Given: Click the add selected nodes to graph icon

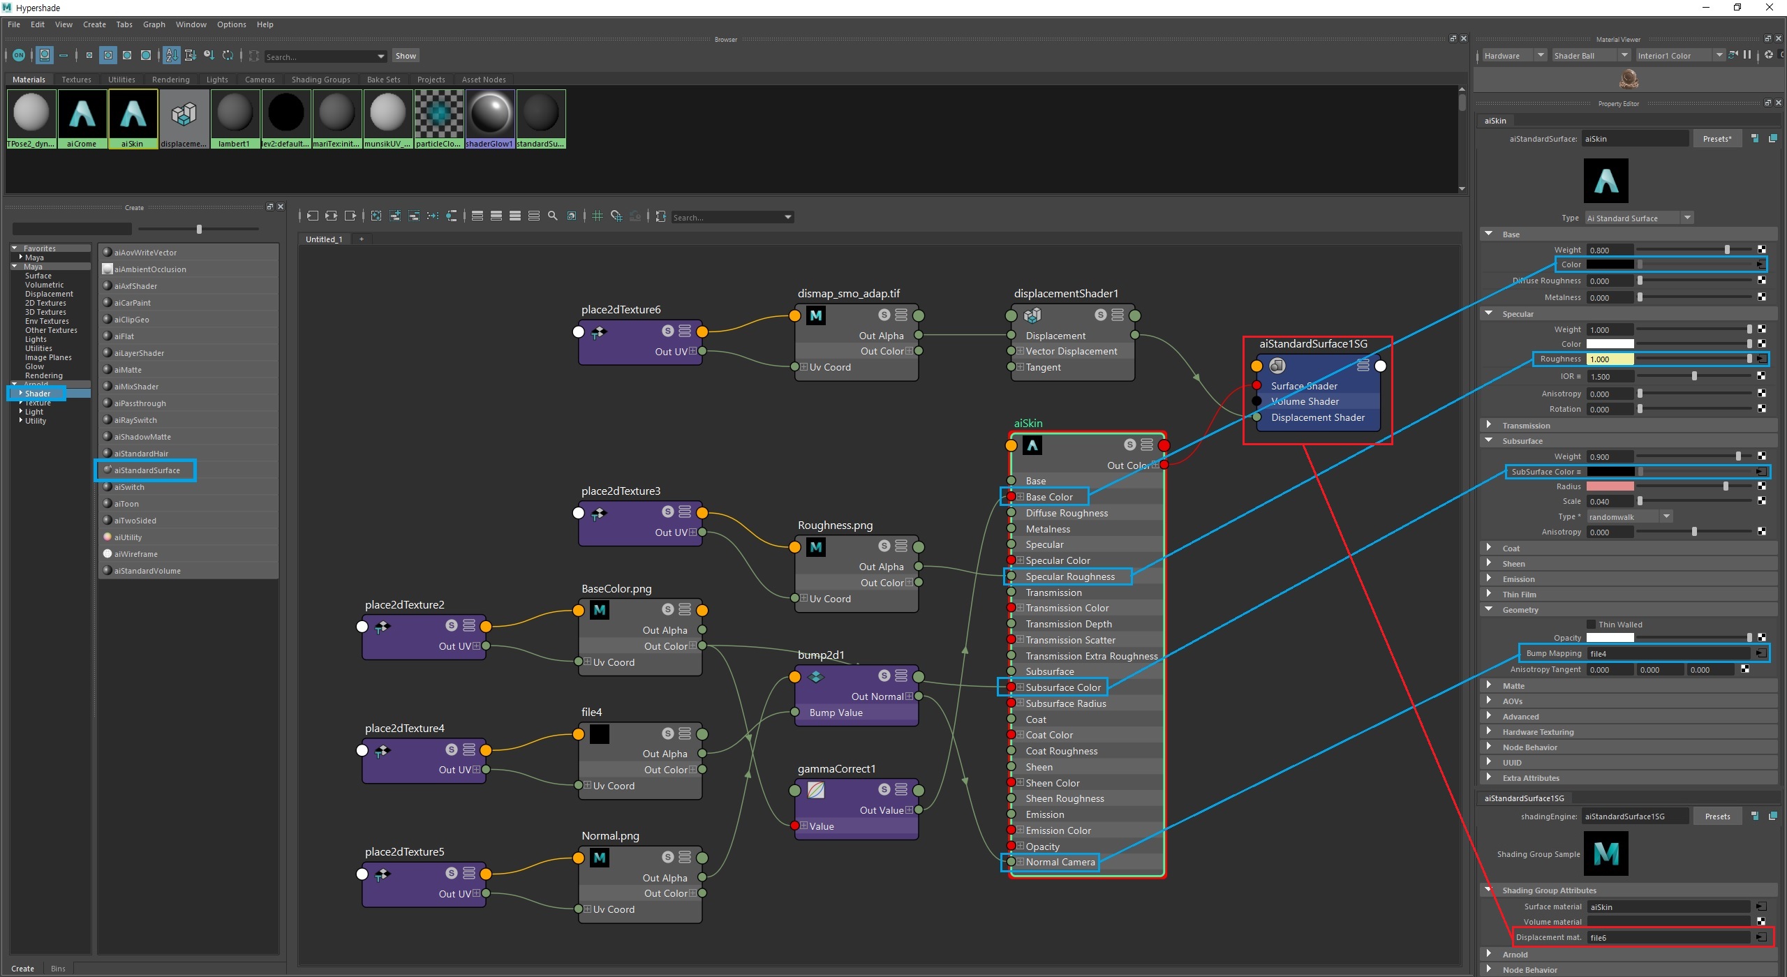Looking at the screenshot, I should coord(395,216).
